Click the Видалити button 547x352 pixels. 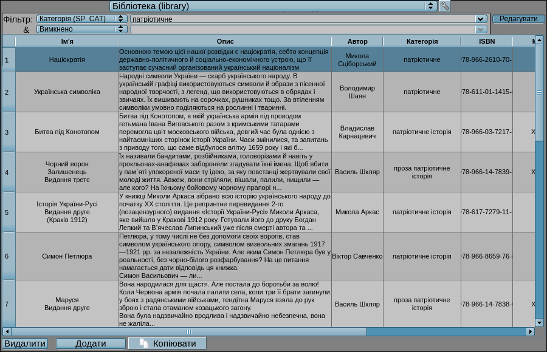pos(25,344)
